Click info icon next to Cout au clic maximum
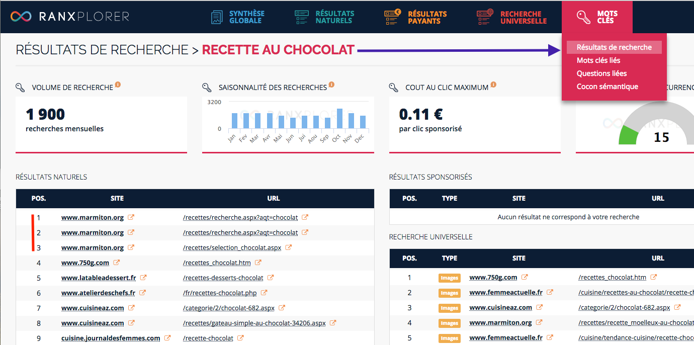694x345 pixels. tap(493, 84)
